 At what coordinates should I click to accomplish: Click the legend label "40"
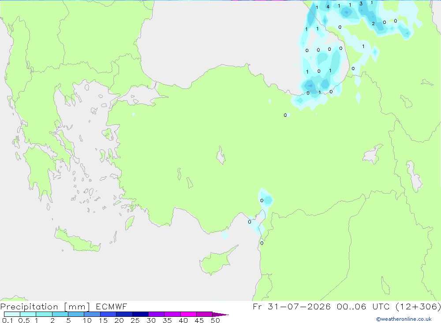coord(183,320)
